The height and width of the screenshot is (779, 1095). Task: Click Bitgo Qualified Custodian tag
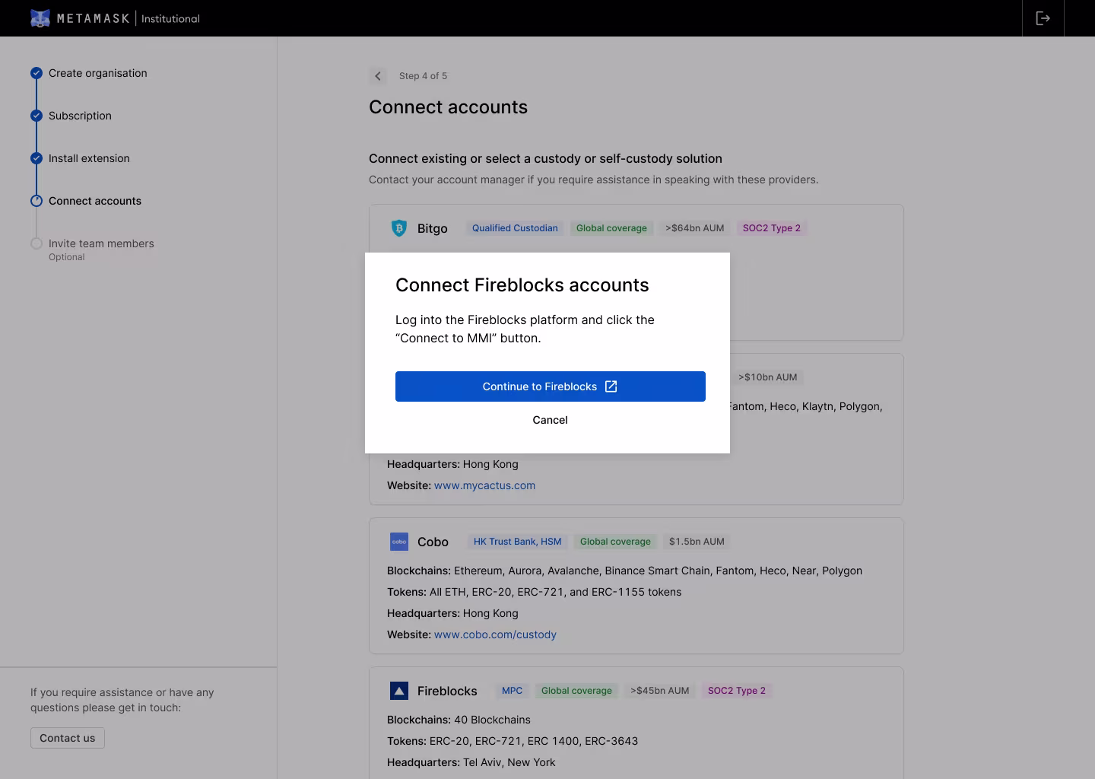click(x=515, y=228)
